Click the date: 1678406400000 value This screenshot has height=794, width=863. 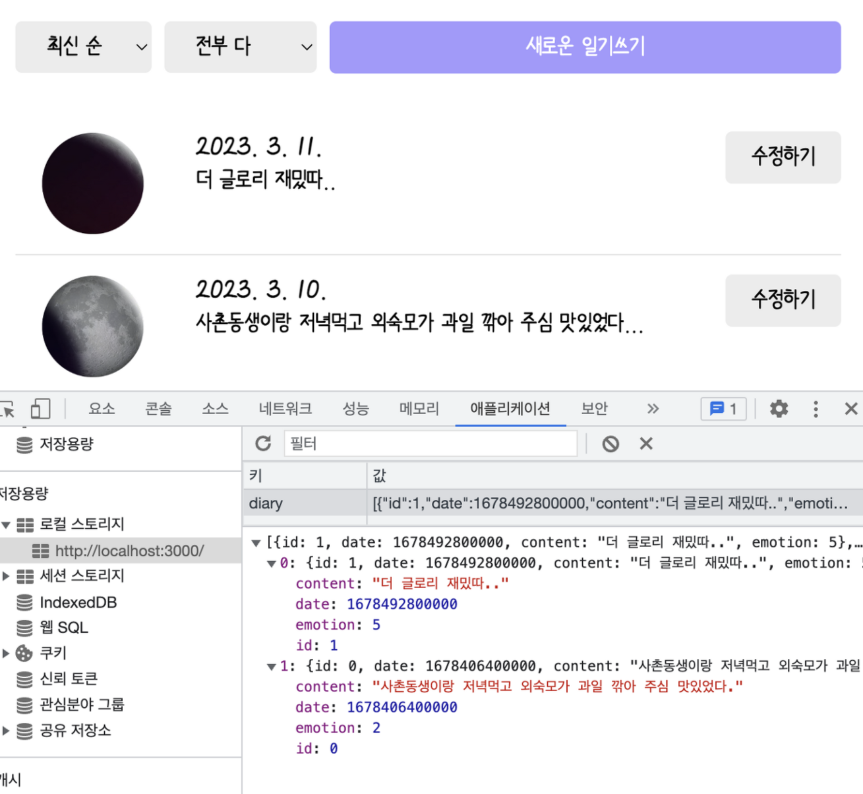coord(402,708)
